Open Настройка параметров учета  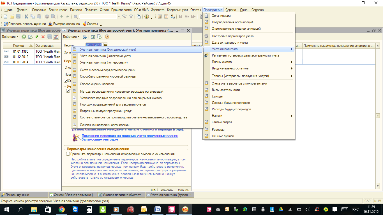point(249,36)
